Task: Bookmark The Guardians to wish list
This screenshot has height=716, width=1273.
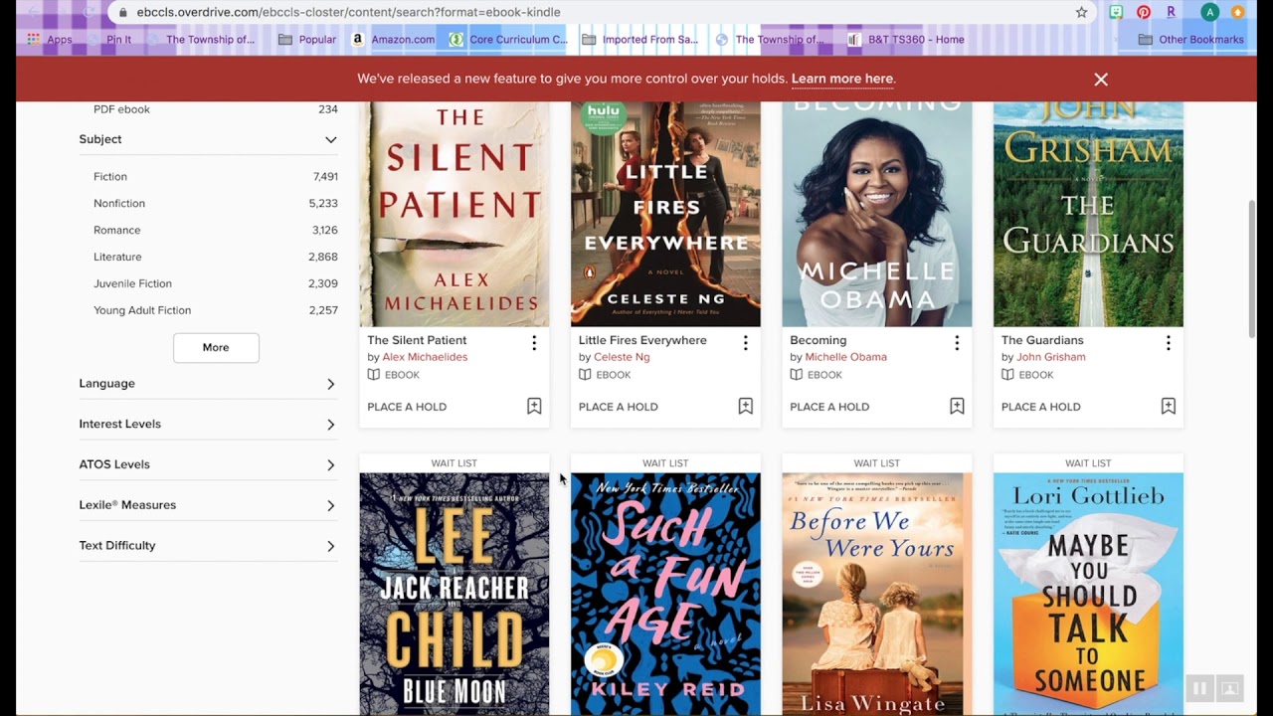Action: (1168, 406)
